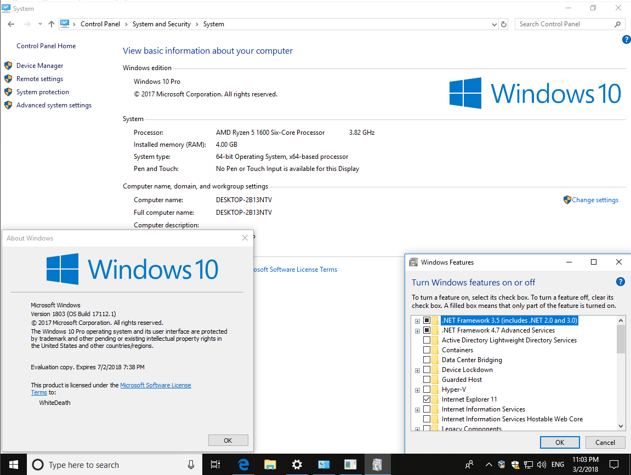Open Advanced system settings
The image size is (631, 475).
tap(54, 105)
